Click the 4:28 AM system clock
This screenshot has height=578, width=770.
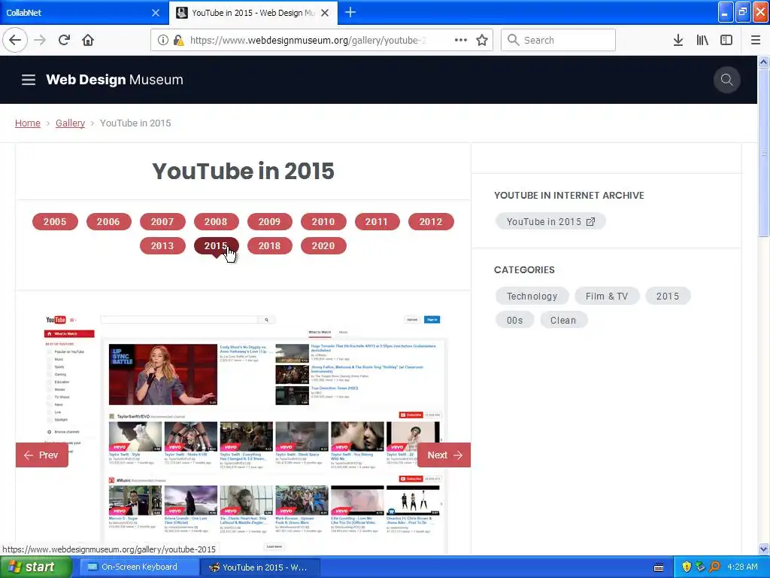[742, 567]
